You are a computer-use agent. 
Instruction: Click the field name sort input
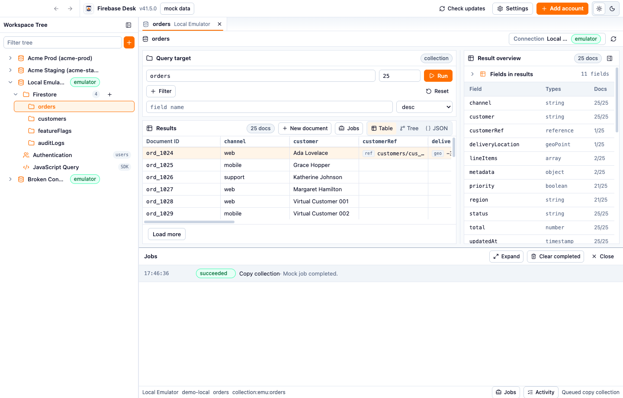[x=270, y=107]
